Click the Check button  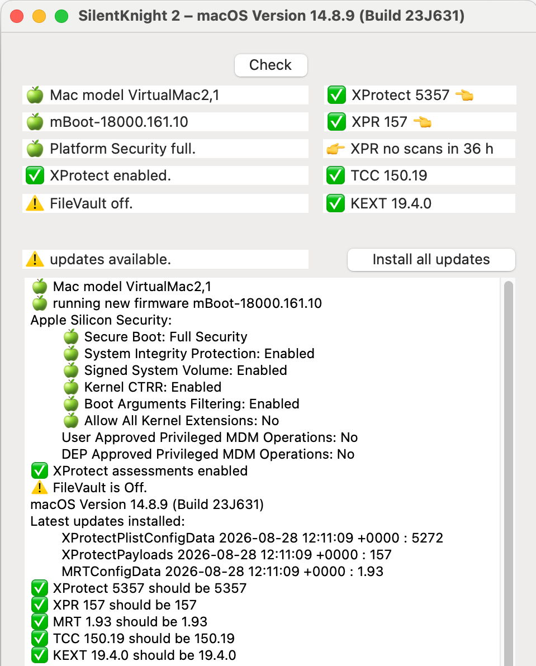point(271,65)
